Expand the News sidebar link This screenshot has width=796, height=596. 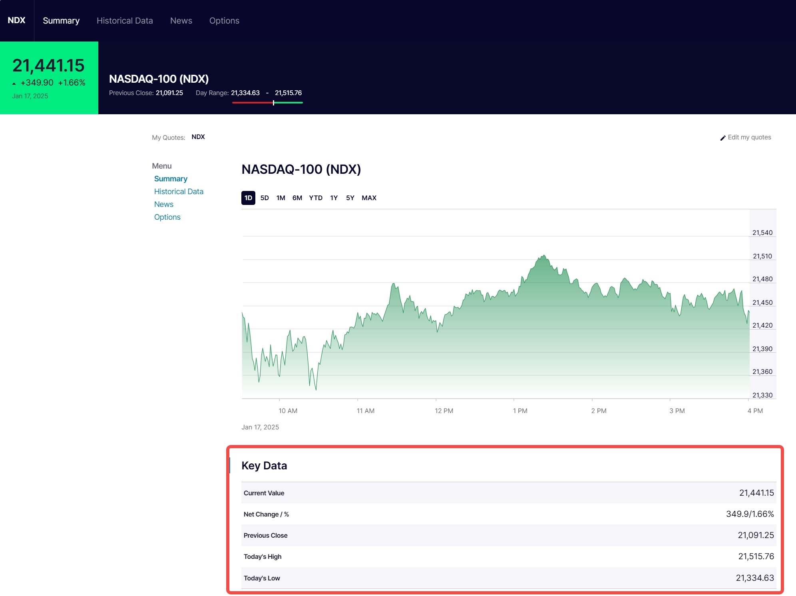[x=163, y=203]
